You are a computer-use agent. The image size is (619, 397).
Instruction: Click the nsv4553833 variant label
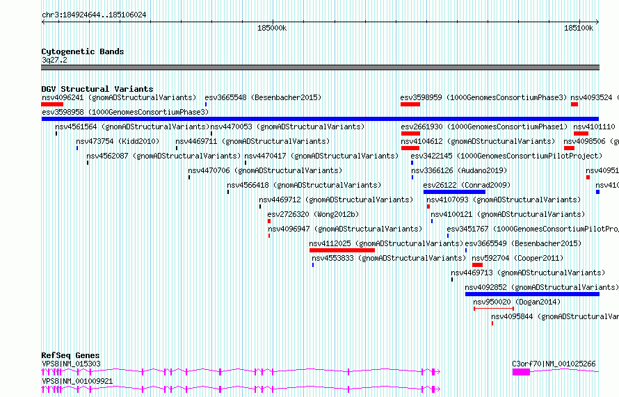point(389,258)
